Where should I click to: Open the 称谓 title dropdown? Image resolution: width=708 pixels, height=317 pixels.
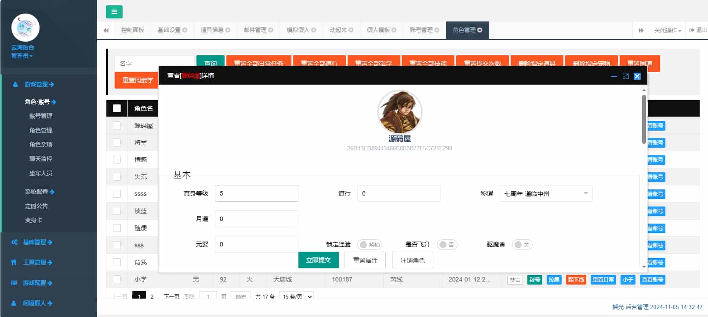546,193
